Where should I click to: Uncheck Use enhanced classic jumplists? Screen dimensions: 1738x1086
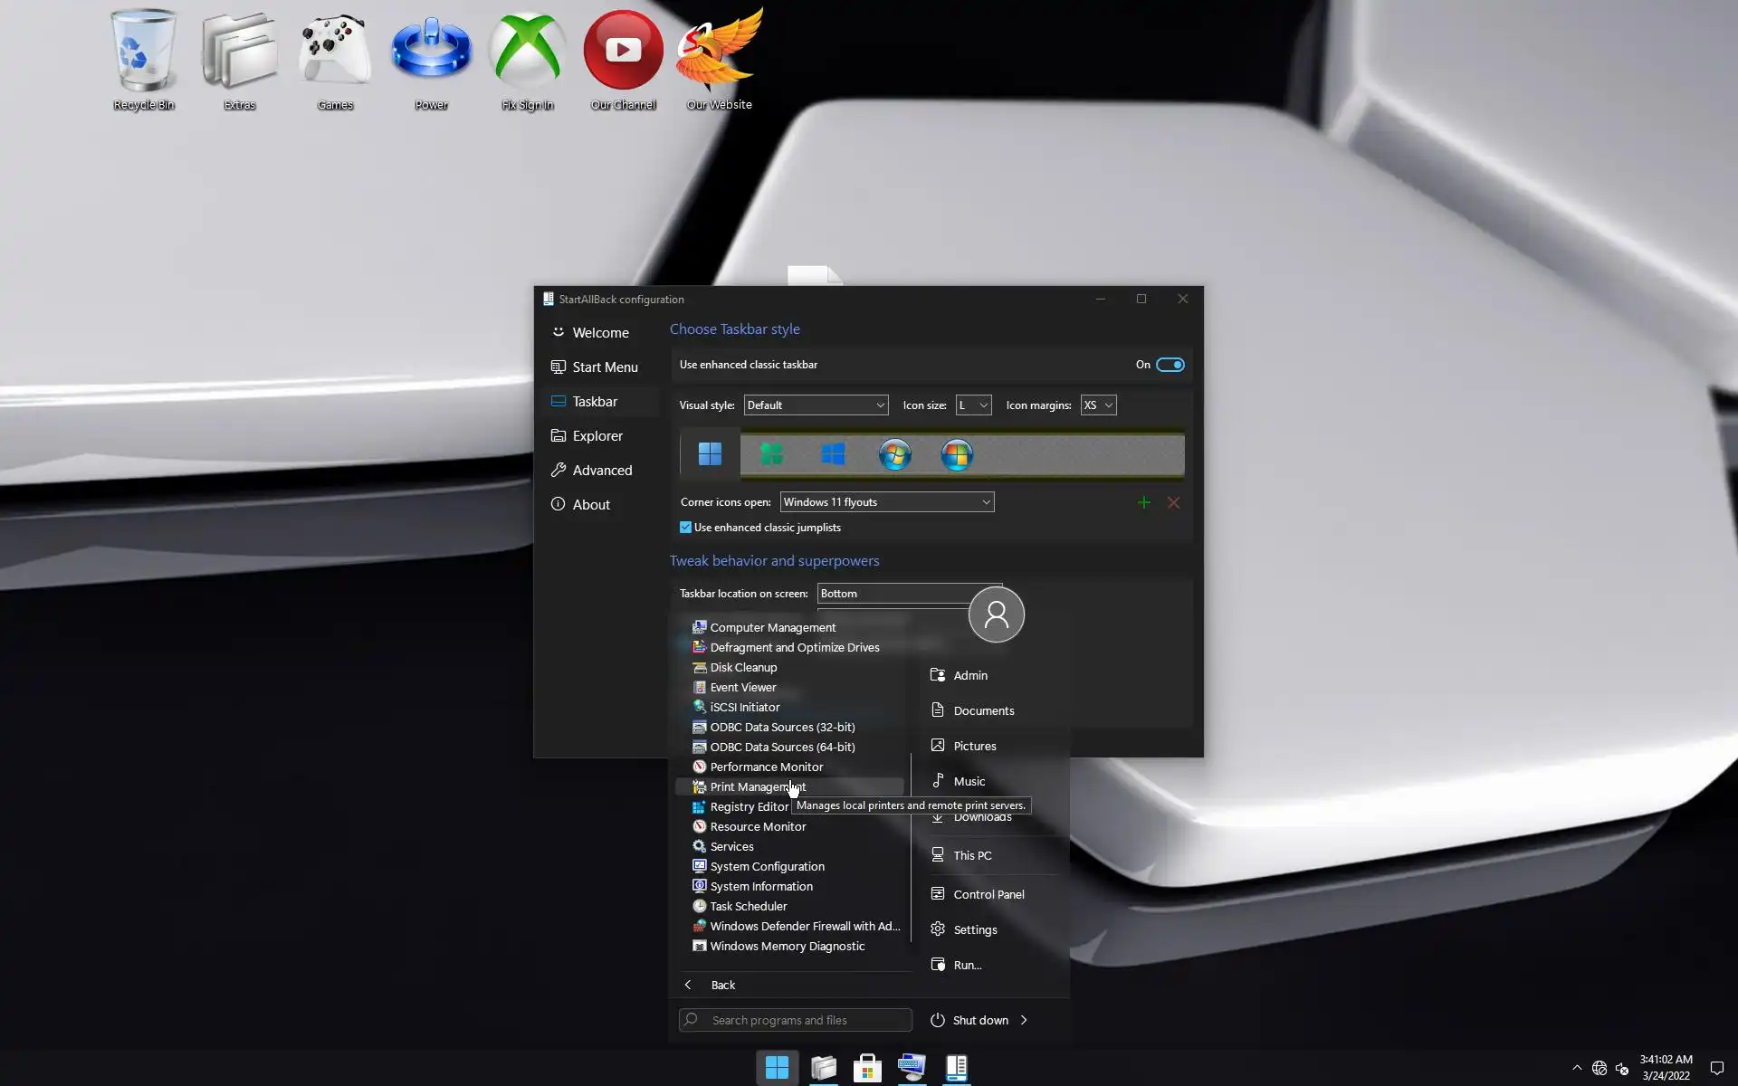click(x=685, y=528)
